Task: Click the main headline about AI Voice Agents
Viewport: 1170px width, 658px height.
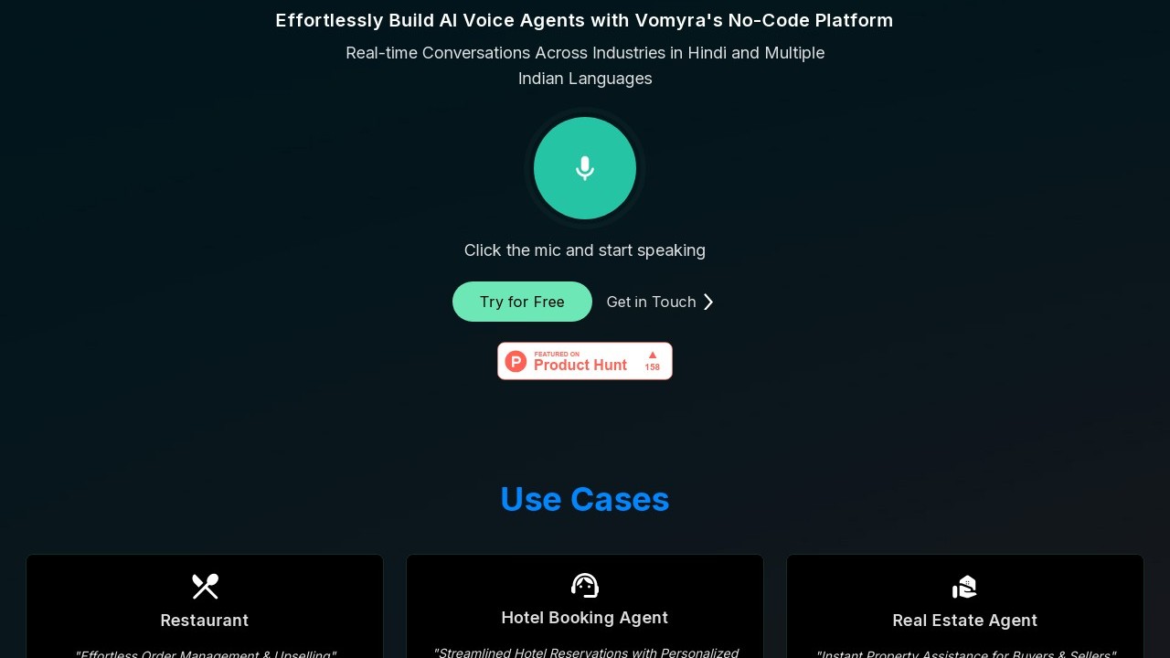Action: coord(584,20)
